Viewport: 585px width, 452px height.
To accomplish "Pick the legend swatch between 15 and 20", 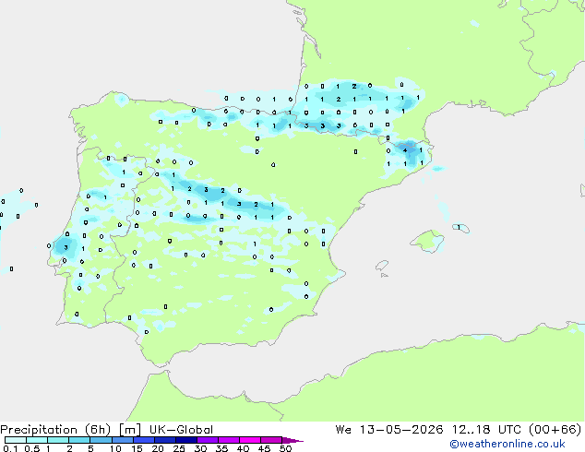I will [143, 440].
